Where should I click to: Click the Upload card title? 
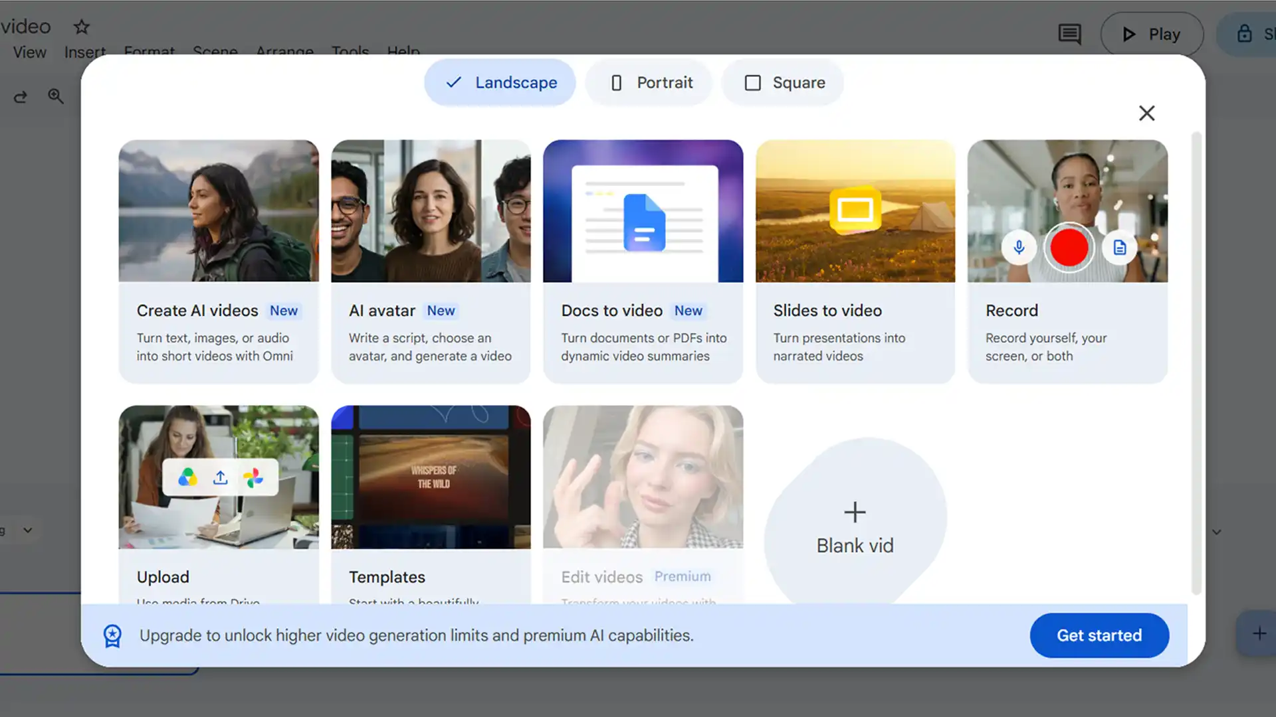click(163, 577)
